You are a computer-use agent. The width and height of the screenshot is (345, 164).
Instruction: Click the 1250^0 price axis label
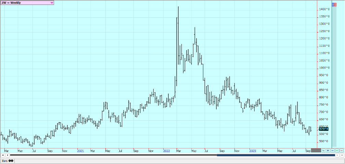(x=324, y=31)
